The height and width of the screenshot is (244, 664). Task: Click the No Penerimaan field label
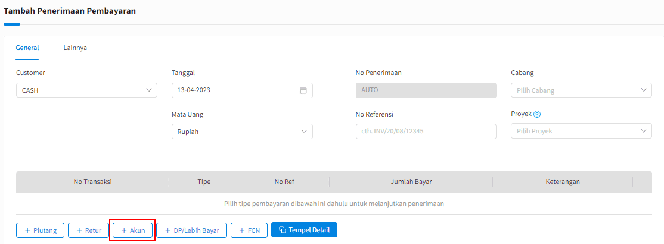[378, 73]
